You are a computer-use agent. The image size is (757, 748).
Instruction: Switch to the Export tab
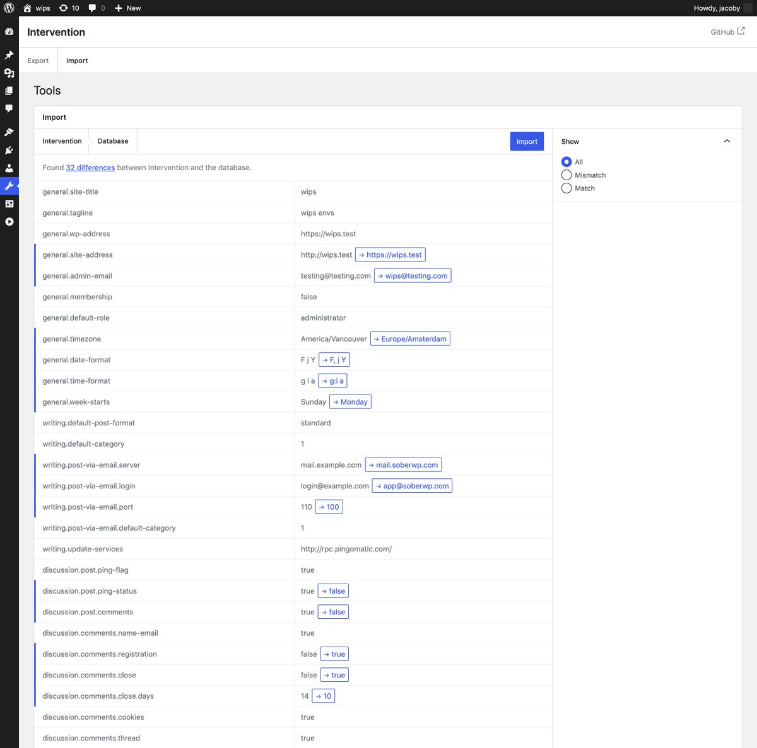tap(38, 60)
